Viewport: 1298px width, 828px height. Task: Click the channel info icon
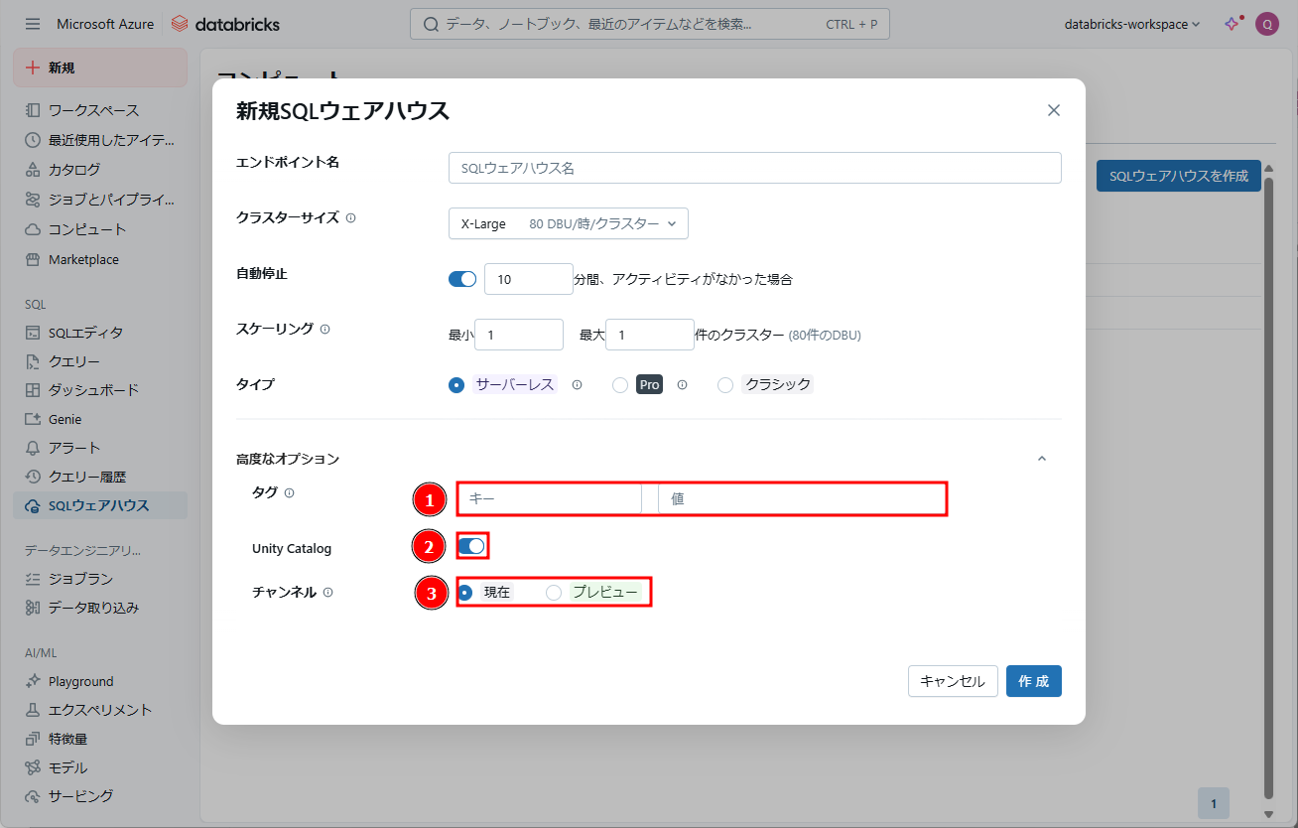328,593
